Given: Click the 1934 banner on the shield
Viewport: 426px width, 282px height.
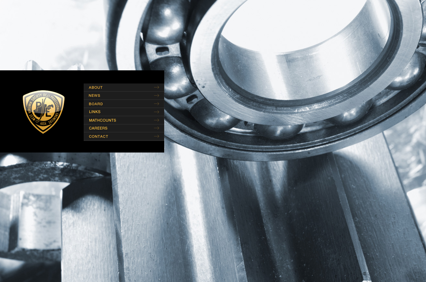Looking at the screenshot, I should (43, 124).
